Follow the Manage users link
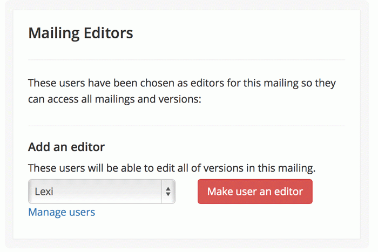 [62, 212]
